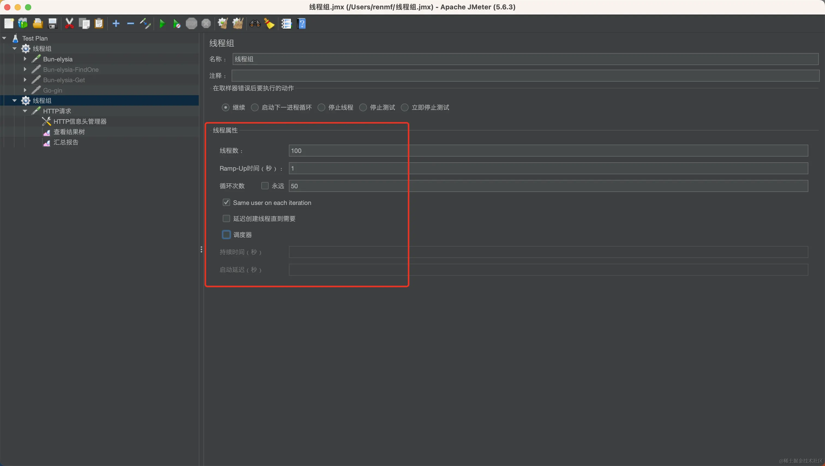Collapse all nodes with minus icon
Viewport: 825px width, 466px height.
130,23
